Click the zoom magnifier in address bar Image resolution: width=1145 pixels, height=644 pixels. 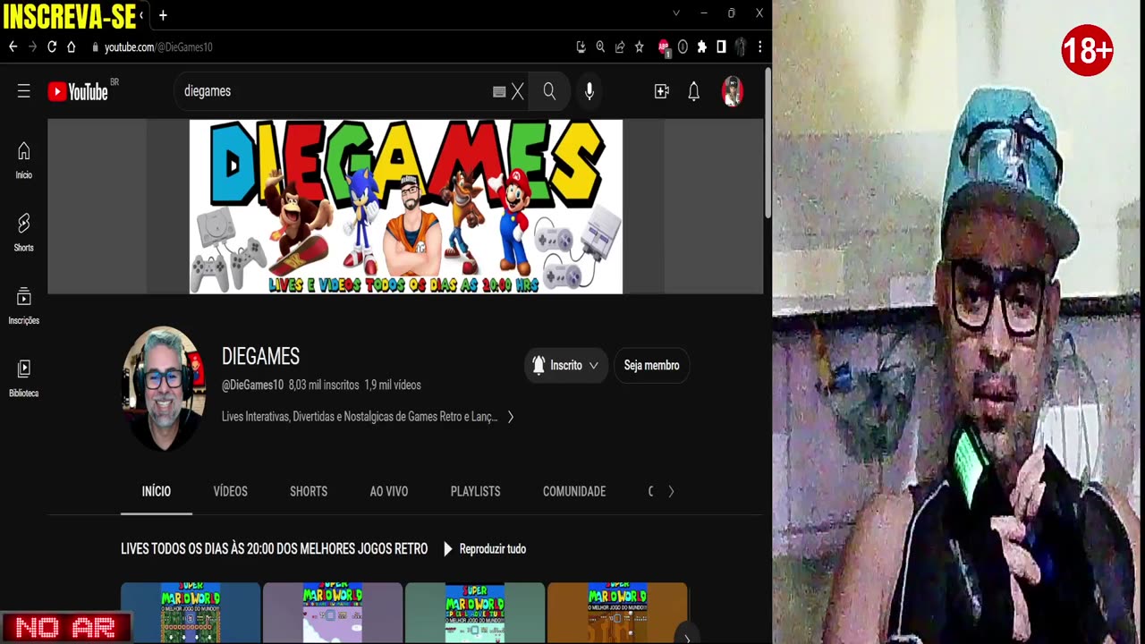click(600, 47)
